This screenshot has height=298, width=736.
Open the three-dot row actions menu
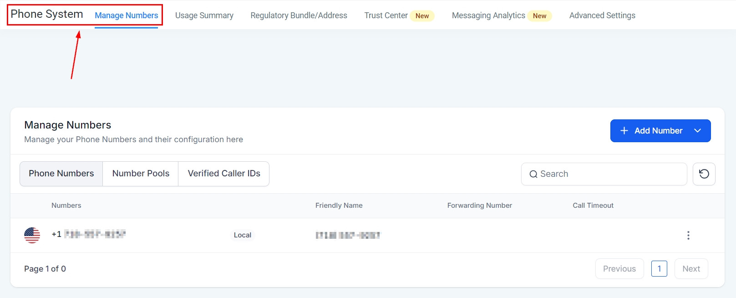pyautogui.click(x=688, y=235)
